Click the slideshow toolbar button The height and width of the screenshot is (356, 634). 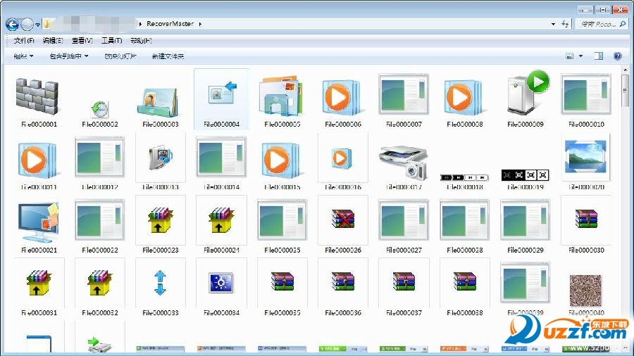coord(120,56)
